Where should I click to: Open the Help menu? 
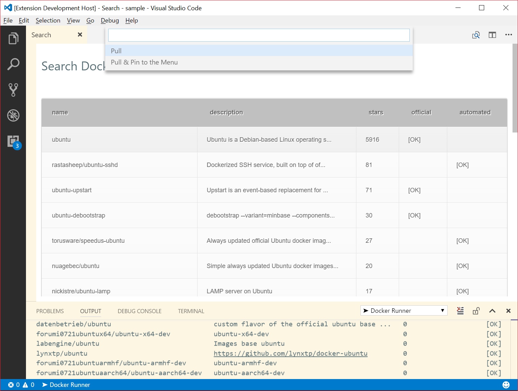click(x=132, y=20)
